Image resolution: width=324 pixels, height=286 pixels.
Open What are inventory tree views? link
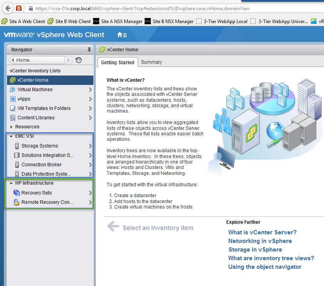coord(271,258)
